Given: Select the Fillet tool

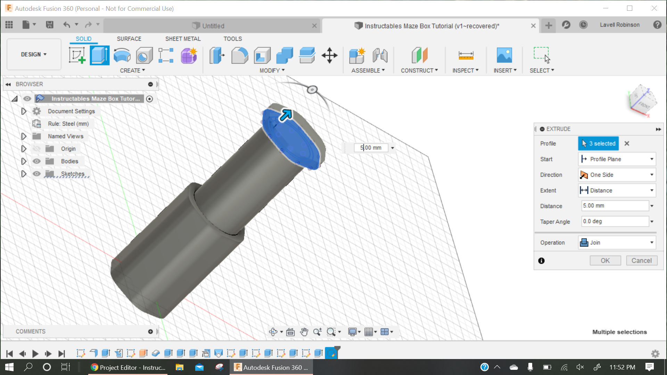Looking at the screenshot, I should 240,56.
